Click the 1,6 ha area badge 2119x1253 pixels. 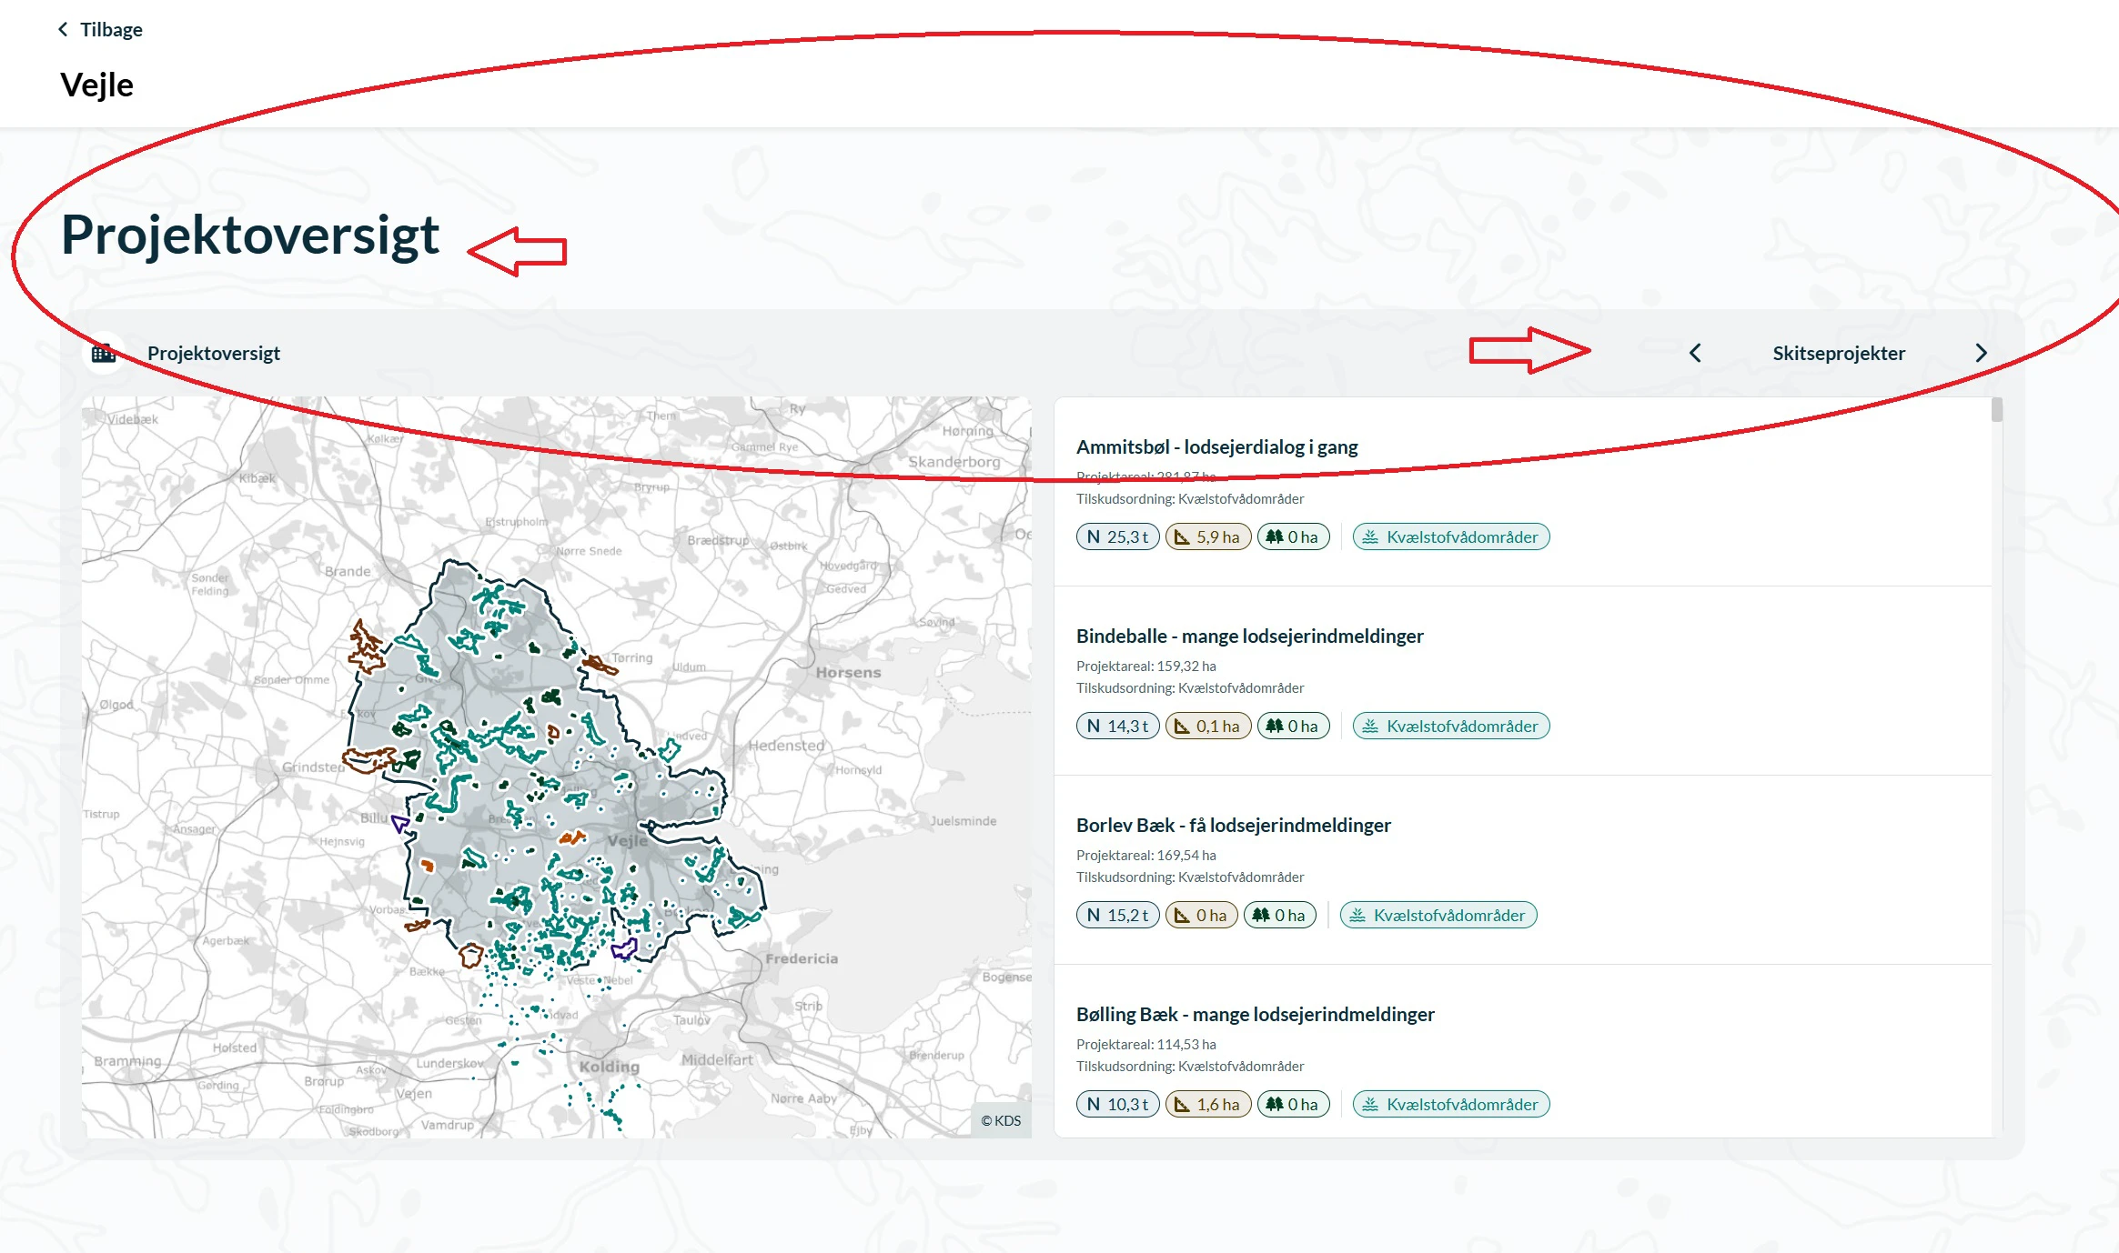1207,1104
